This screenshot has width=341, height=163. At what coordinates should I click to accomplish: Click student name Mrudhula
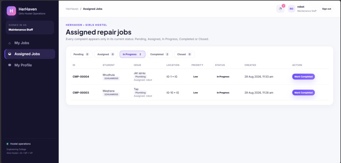[109, 75]
